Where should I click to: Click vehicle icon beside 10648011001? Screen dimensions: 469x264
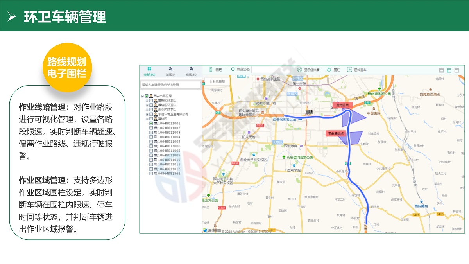(156, 123)
